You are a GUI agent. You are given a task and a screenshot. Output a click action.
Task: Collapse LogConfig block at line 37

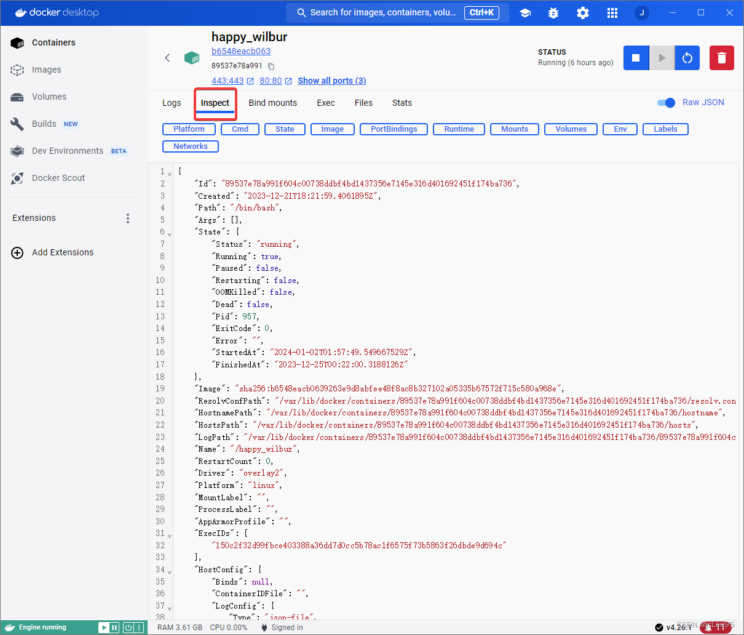click(x=170, y=608)
